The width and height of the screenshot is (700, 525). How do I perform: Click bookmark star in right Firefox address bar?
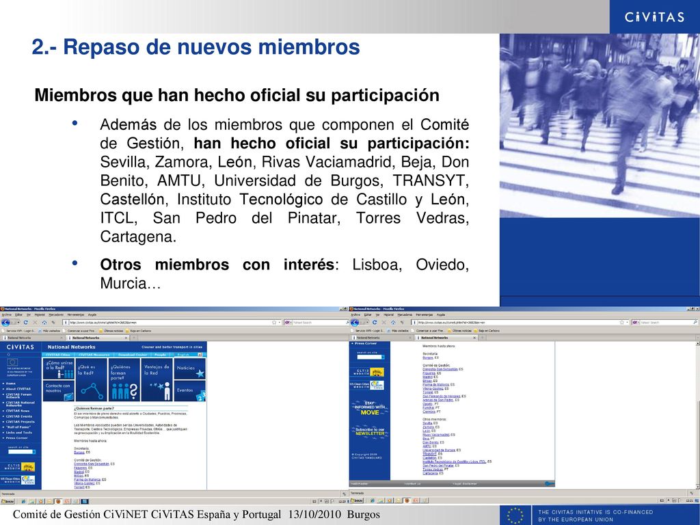(x=622, y=323)
